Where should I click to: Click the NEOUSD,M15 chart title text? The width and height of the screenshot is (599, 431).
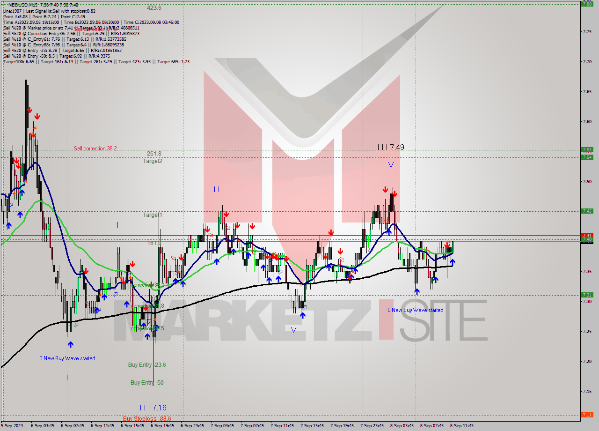pos(23,5)
